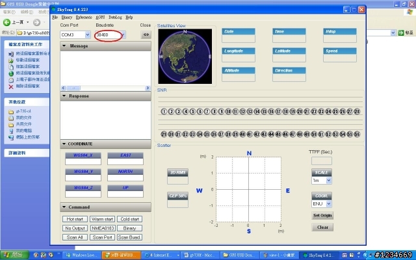
Task: Click the copy-this-file task icon in Explorer
Action: coord(11,66)
